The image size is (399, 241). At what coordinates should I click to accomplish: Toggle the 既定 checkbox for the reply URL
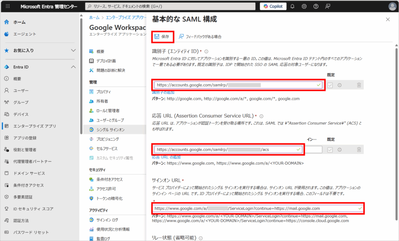pos(330,150)
